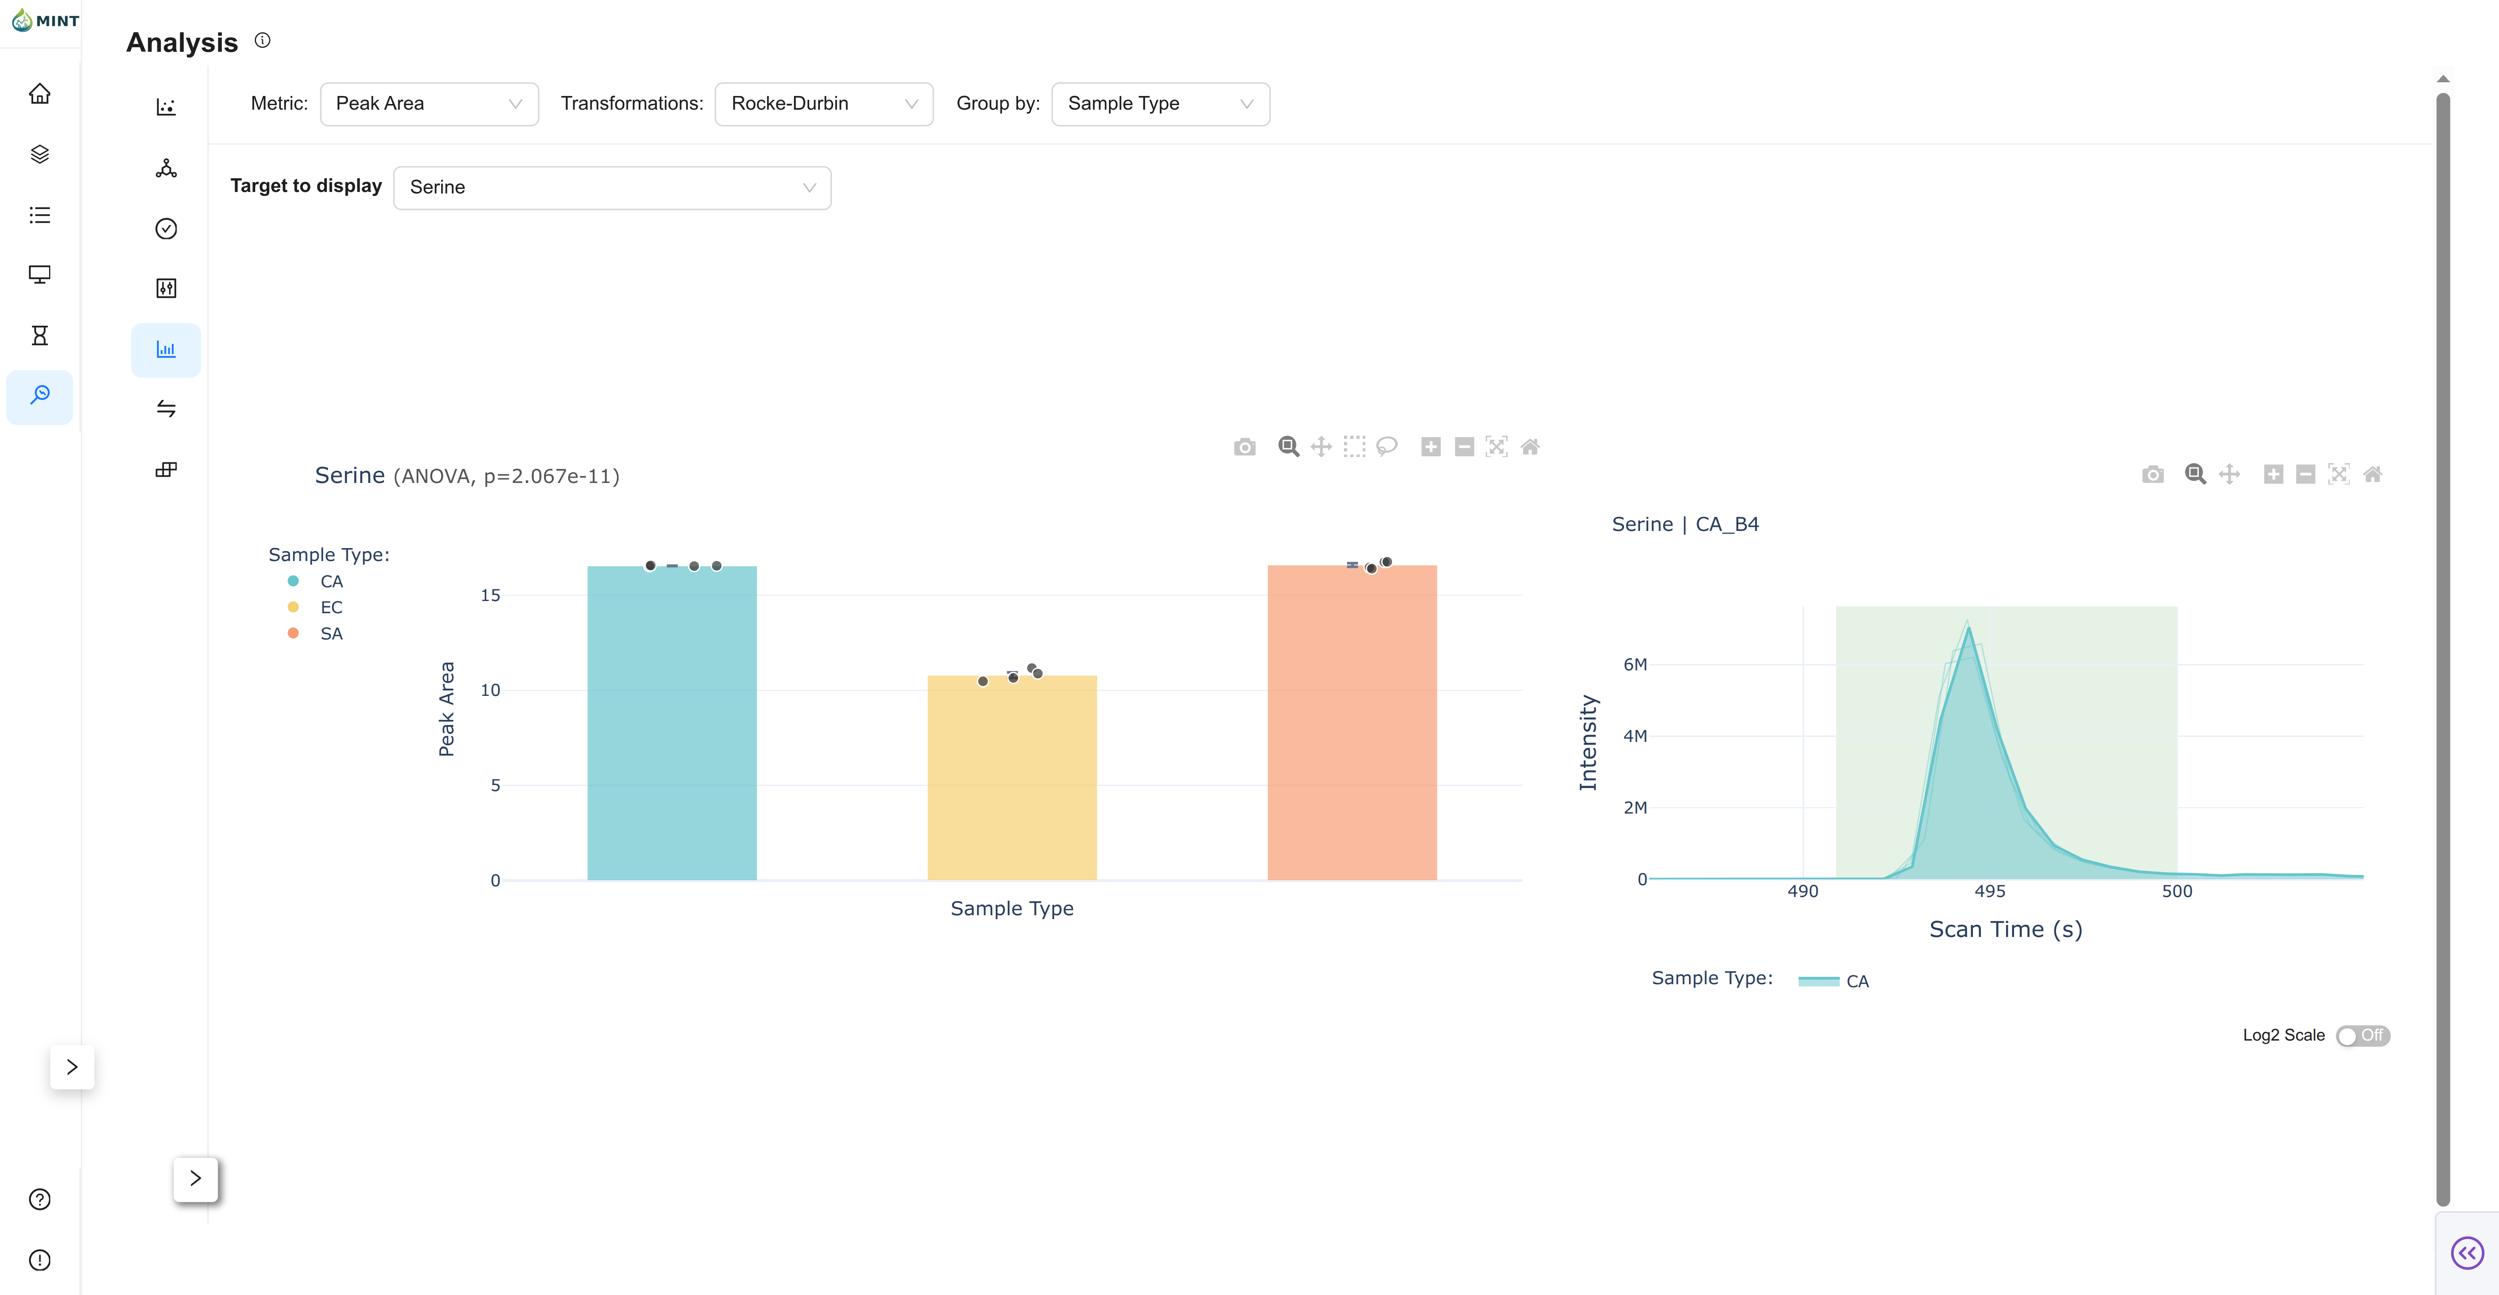Click the camera download icon above bar plot
This screenshot has height=1295, width=2499.
point(1245,447)
